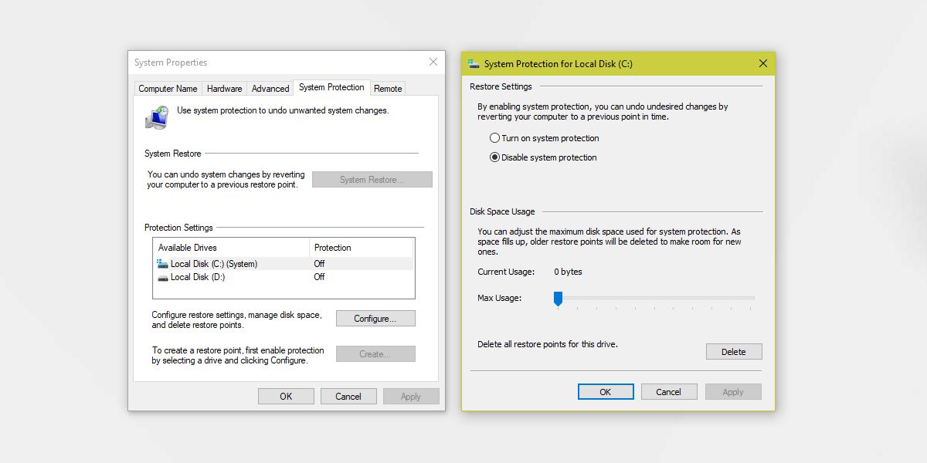Click the Configure button
The width and height of the screenshot is (927, 463).
click(x=375, y=318)
